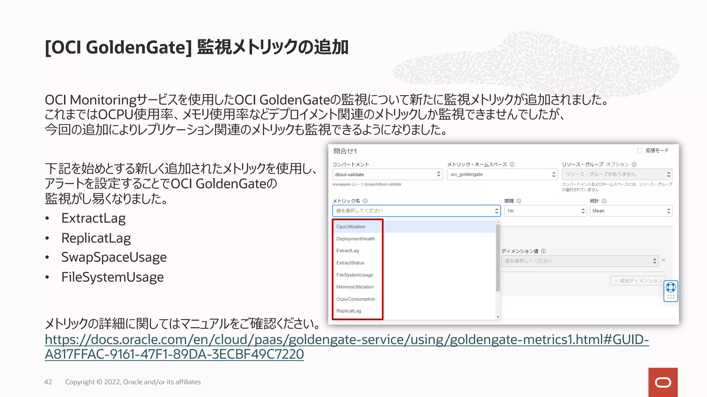Enable the 拡張モード checkbox
Screen dimensions: 707x397
pos(640,151)
